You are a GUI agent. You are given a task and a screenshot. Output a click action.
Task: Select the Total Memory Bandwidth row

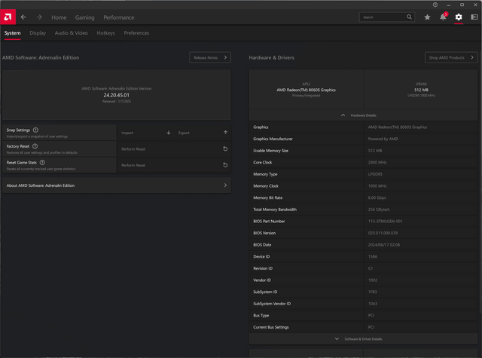[363, 210]
